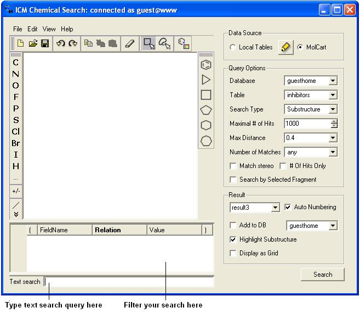Screen dimensions: 360x313
Task: Pick the Sulfur atom S
Action: pos(15,120)
